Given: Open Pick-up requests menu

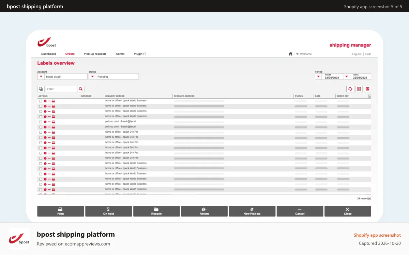Looking at the screenshot, I should click(95, 54).
